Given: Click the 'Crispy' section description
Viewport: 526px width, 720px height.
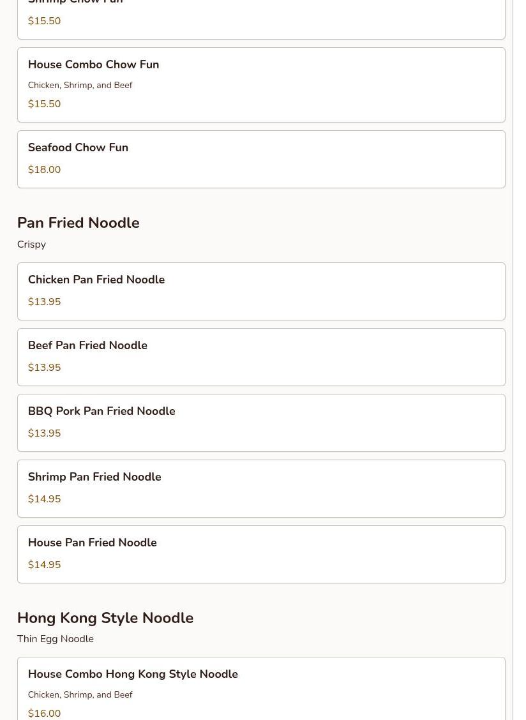Looking at the screenshot, I should tap(31, 244).
